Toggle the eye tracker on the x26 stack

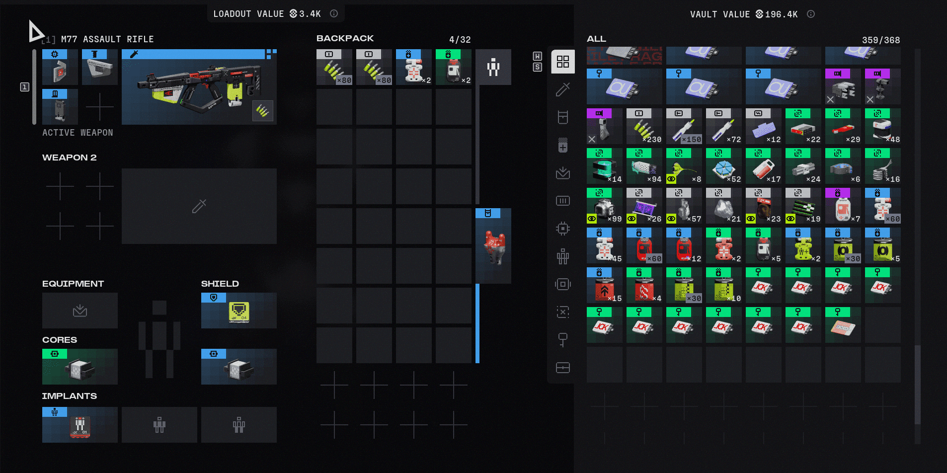point(631,219)
